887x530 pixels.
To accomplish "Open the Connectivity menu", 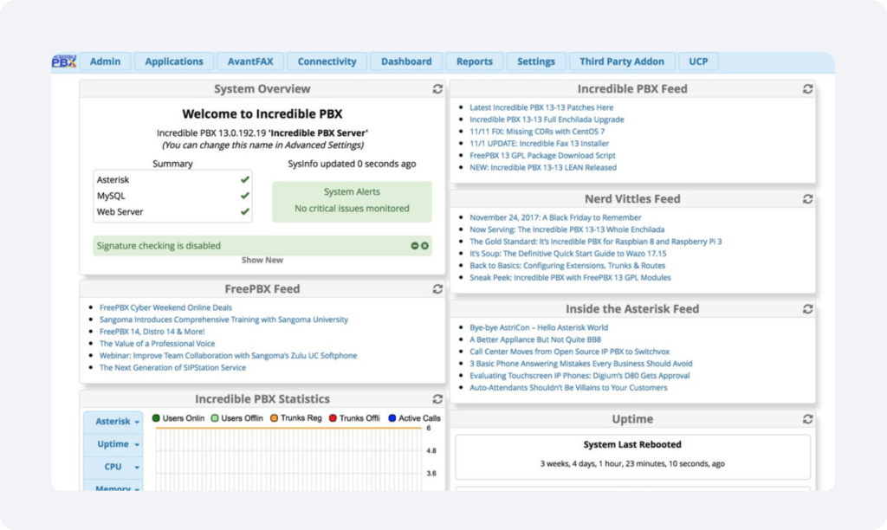I will coord(327,61).
